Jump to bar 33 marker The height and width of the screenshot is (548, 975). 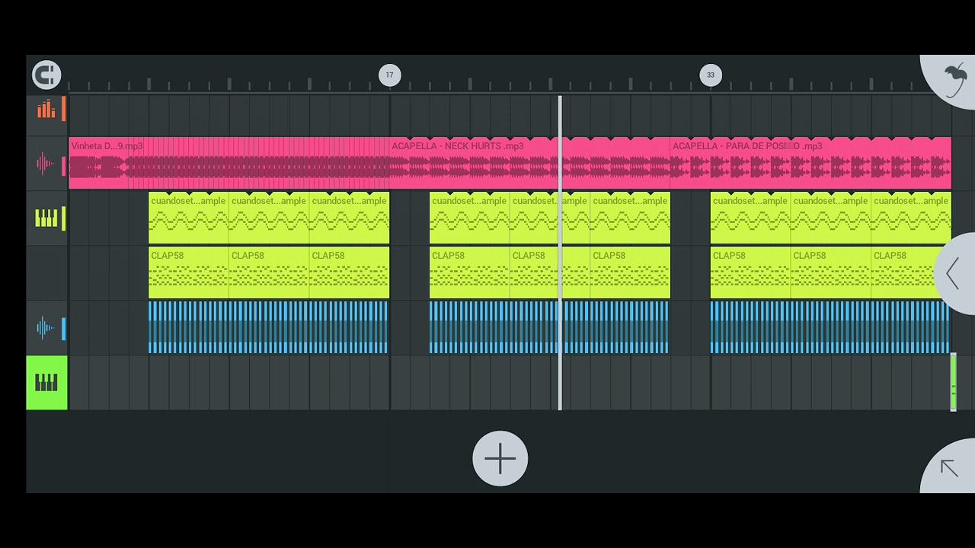(x=710, y=75)
